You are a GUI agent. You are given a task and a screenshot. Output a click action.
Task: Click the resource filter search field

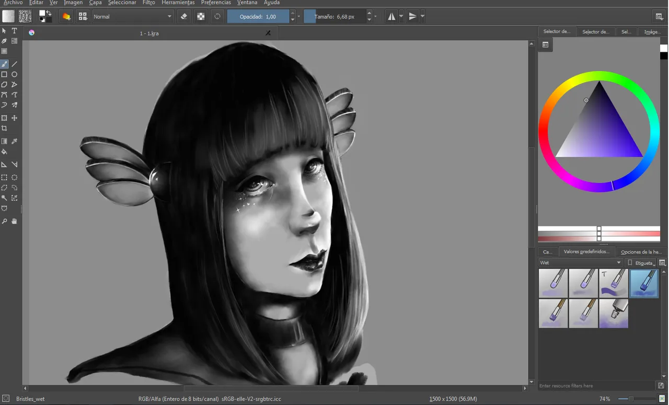(596, 386)
